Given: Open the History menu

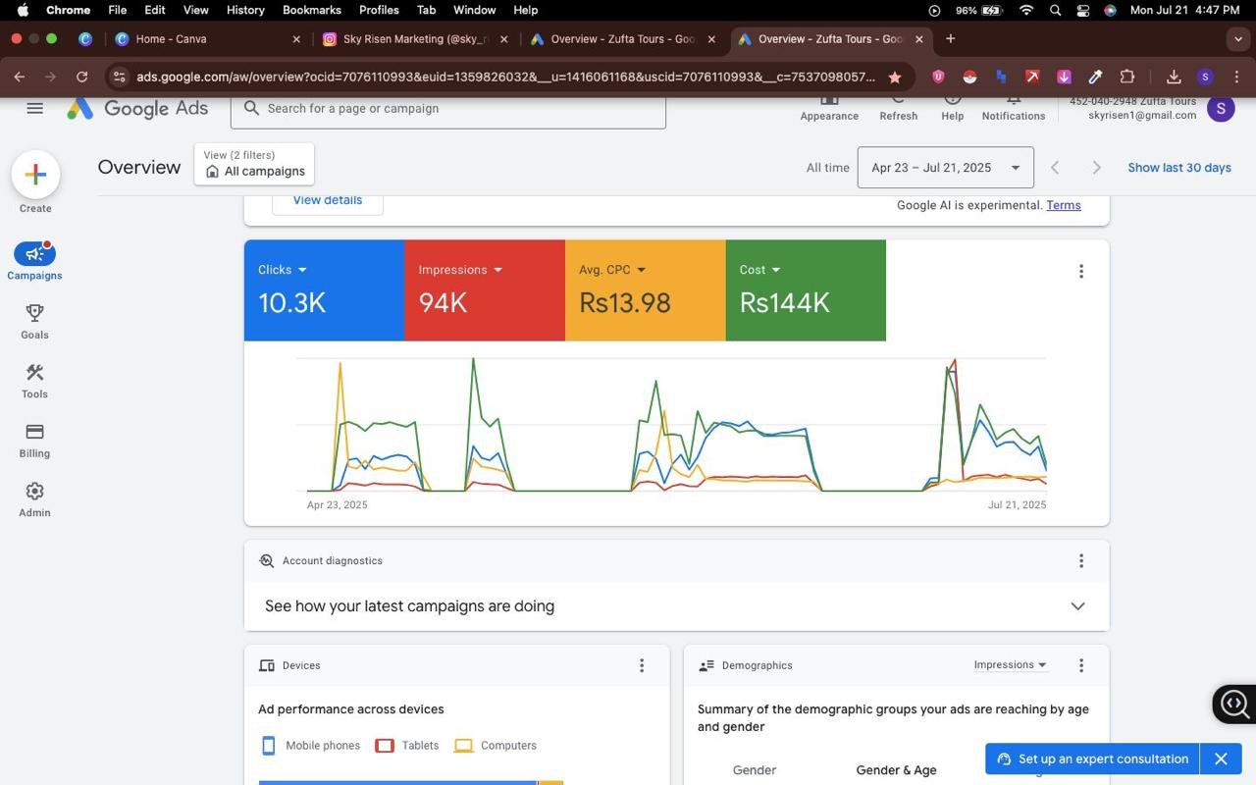Looking at the screenshot, I should tap(245, 10).
